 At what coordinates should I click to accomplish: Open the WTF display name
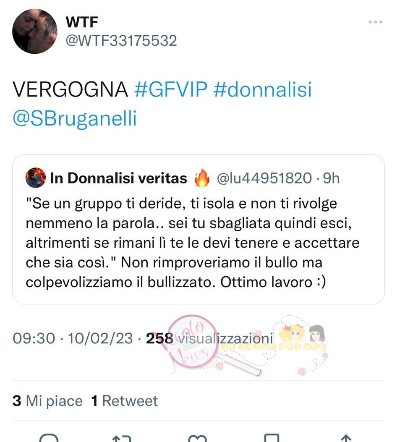click(82, 22)
